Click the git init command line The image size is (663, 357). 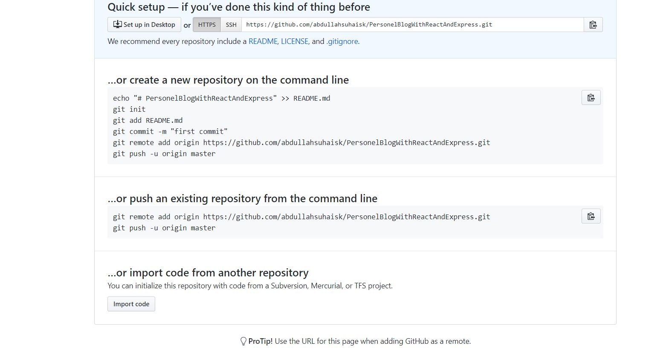pyautogui.click(x=129, y=109)
